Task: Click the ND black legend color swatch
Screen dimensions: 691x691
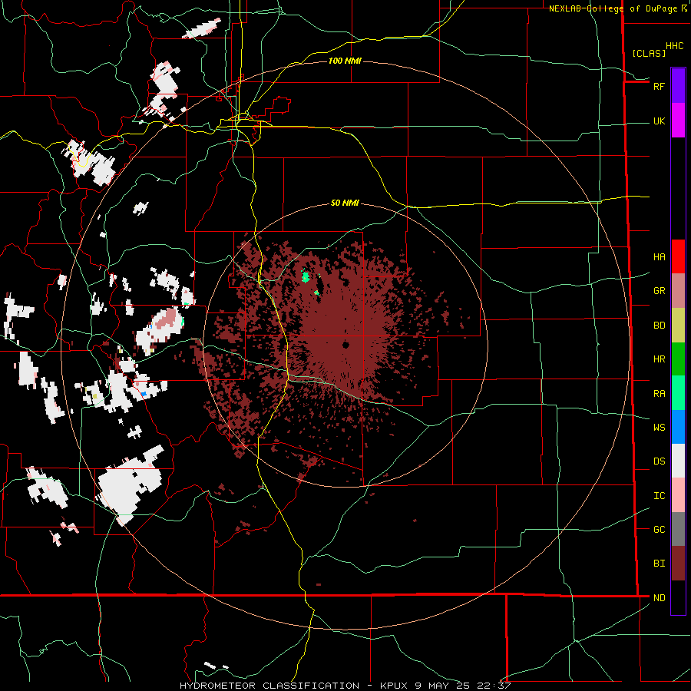Action: (x=678, y=597)
